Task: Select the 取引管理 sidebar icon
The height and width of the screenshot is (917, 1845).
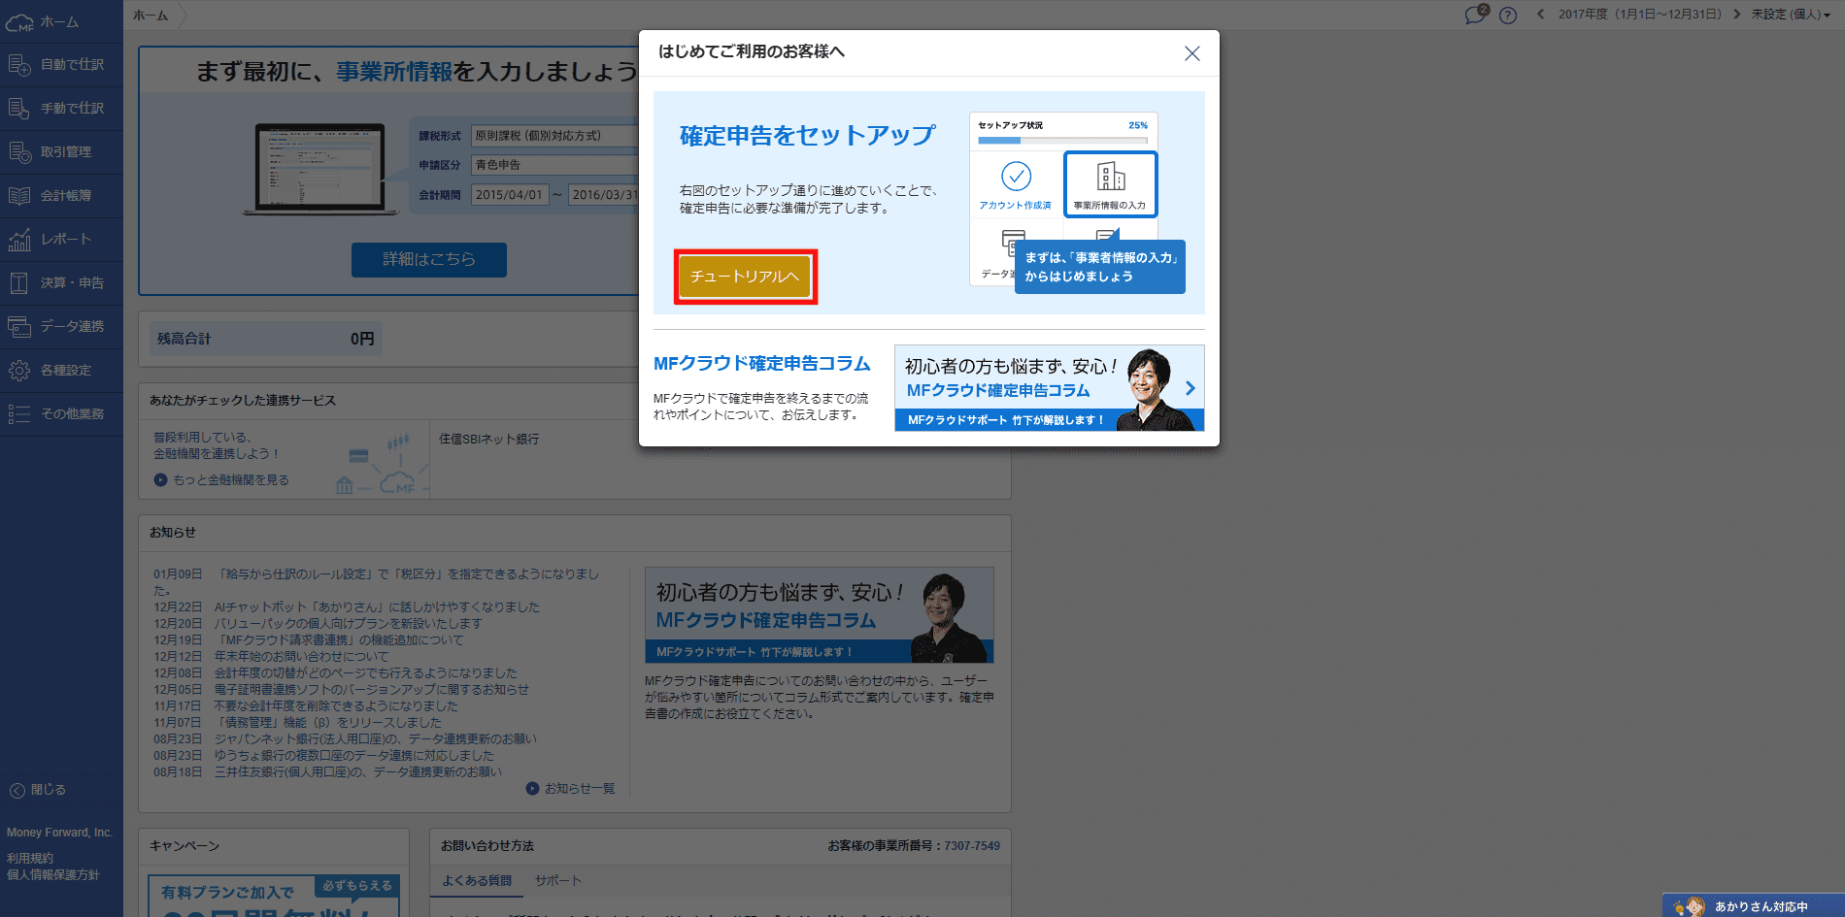Action: (19, 152)
